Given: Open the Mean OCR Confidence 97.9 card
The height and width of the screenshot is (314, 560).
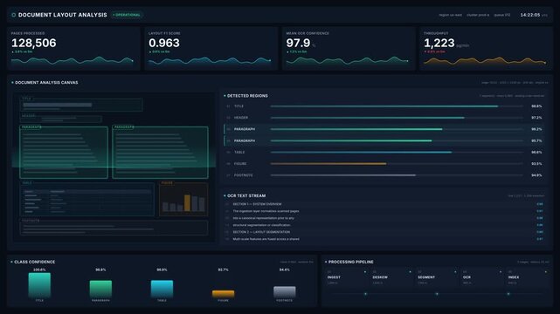Looking at the screenshot, I should (349, 49).
